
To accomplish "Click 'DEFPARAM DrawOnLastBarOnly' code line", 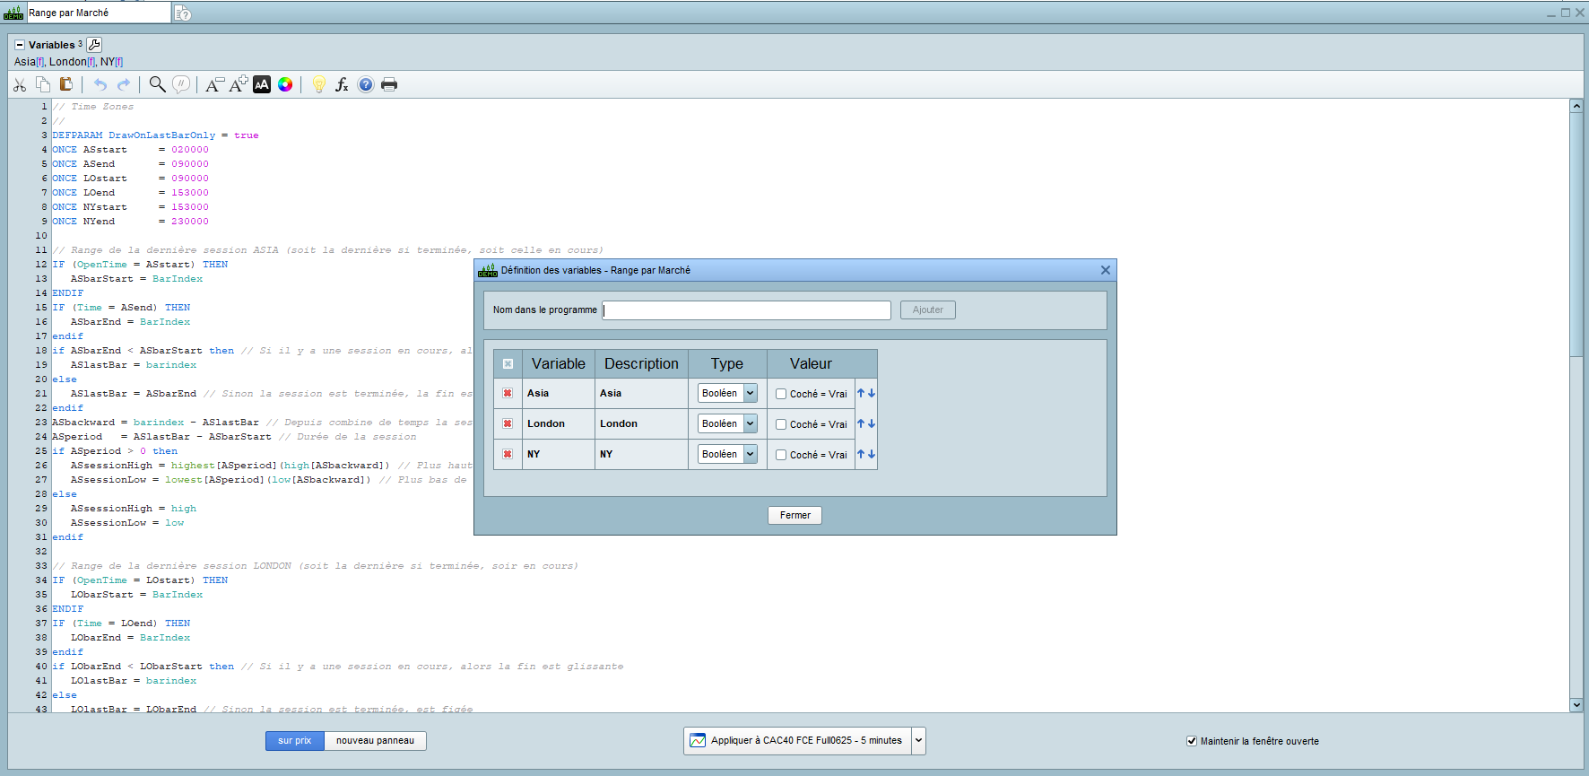I will point(155,135).
